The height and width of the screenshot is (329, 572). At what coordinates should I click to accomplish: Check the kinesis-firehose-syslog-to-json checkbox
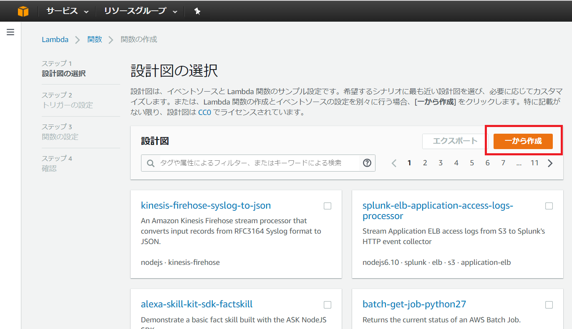tap(328, 206)
